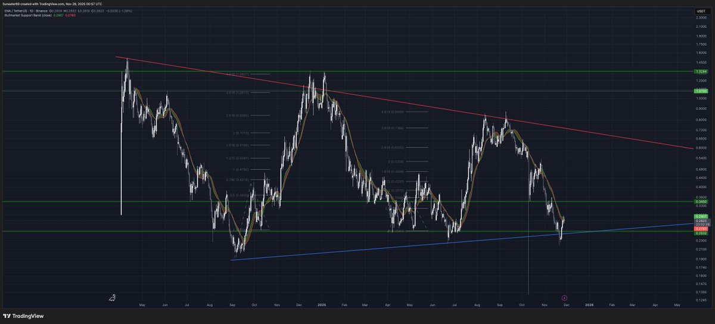Click the 2026 year label on time axis
The image size is (715, 324).
coord(589,304)
